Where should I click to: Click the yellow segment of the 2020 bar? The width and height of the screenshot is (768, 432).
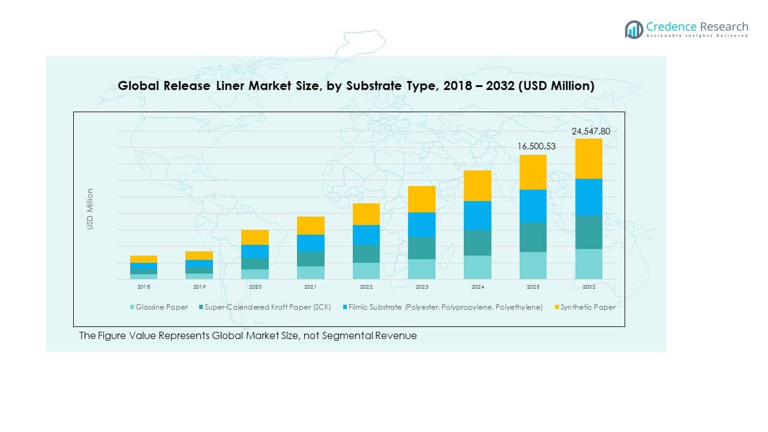point(255,237)
